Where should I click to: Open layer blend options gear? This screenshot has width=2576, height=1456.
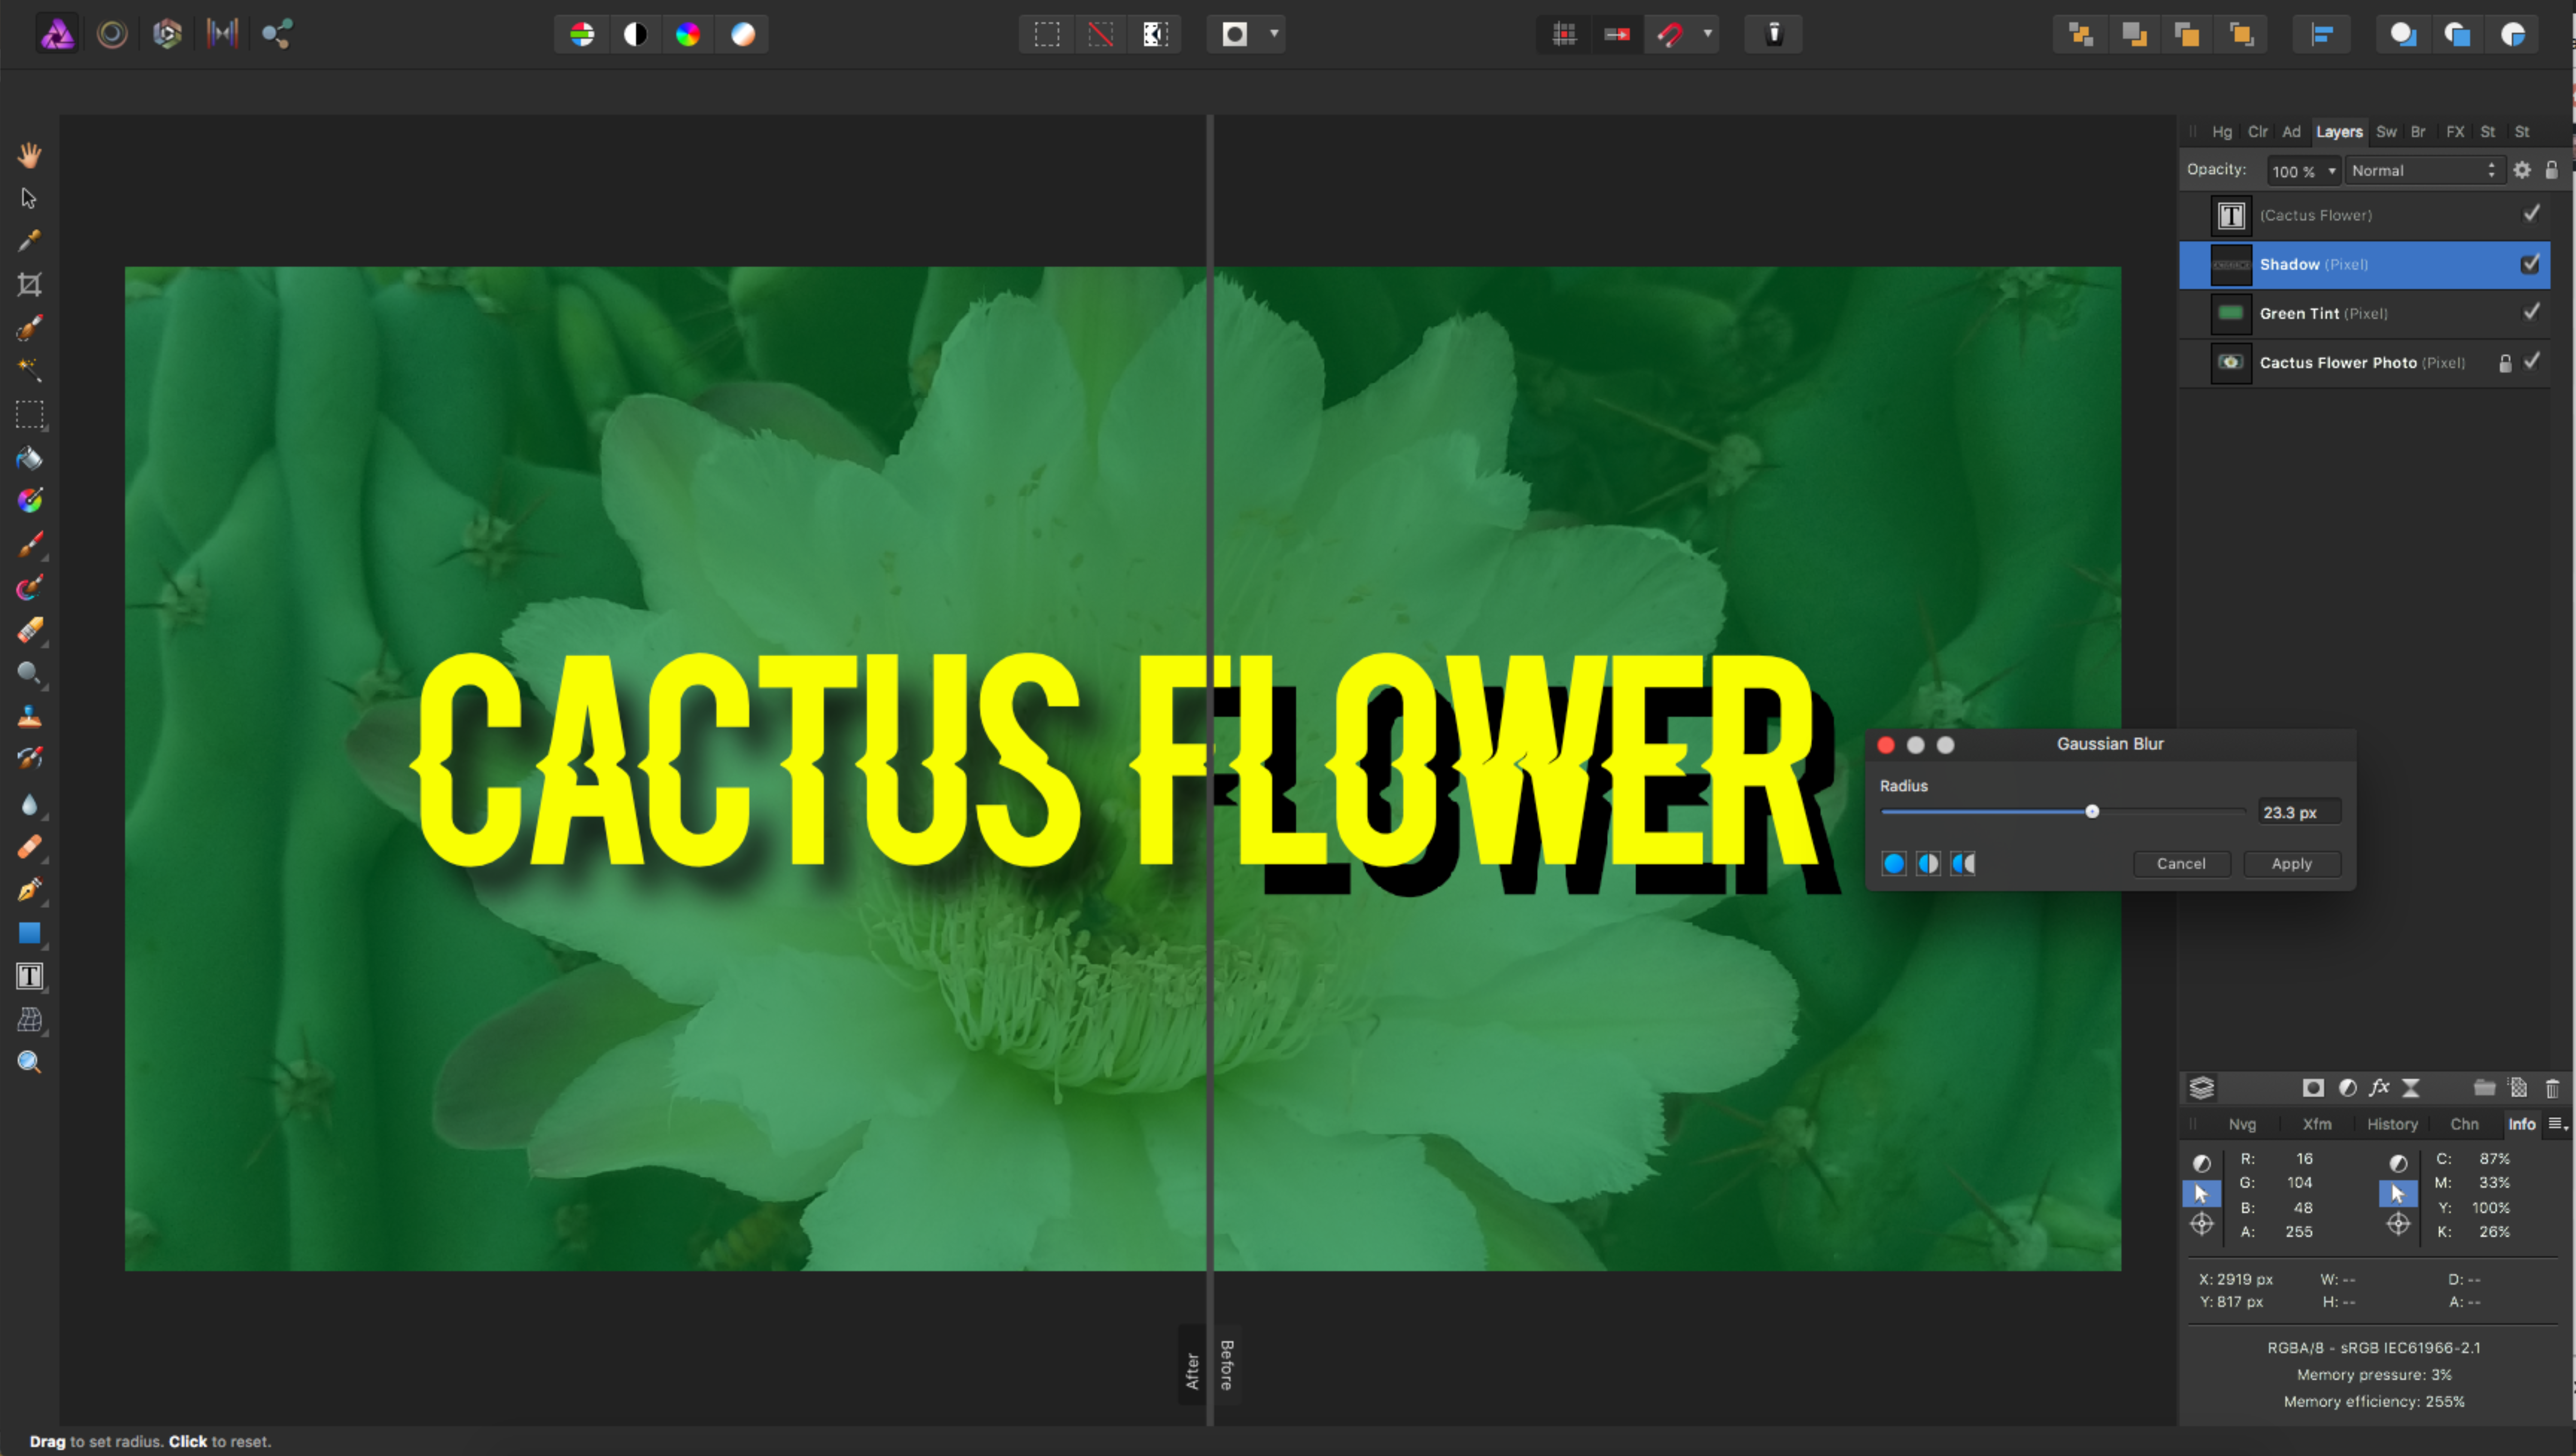click(x=2522, y=170)
